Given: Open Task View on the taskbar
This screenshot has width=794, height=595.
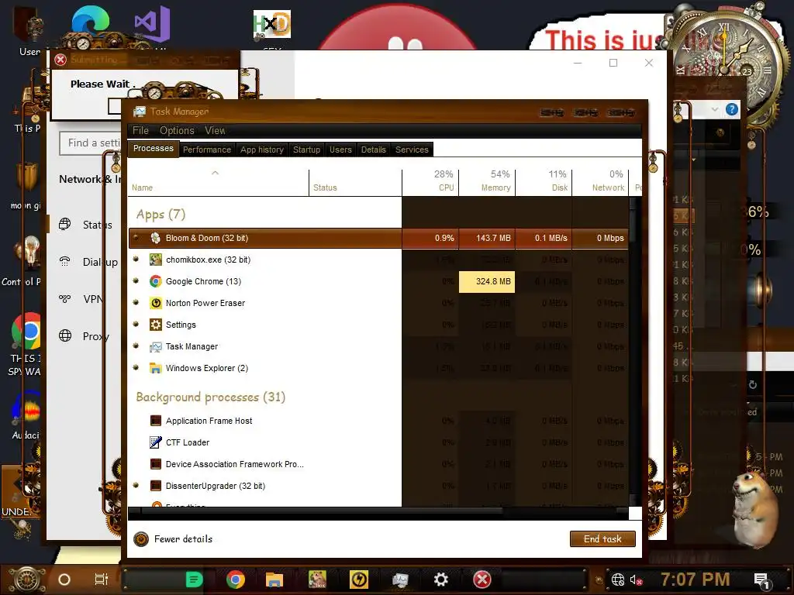Looking at the screenshot, I should (x=102, y=580).
